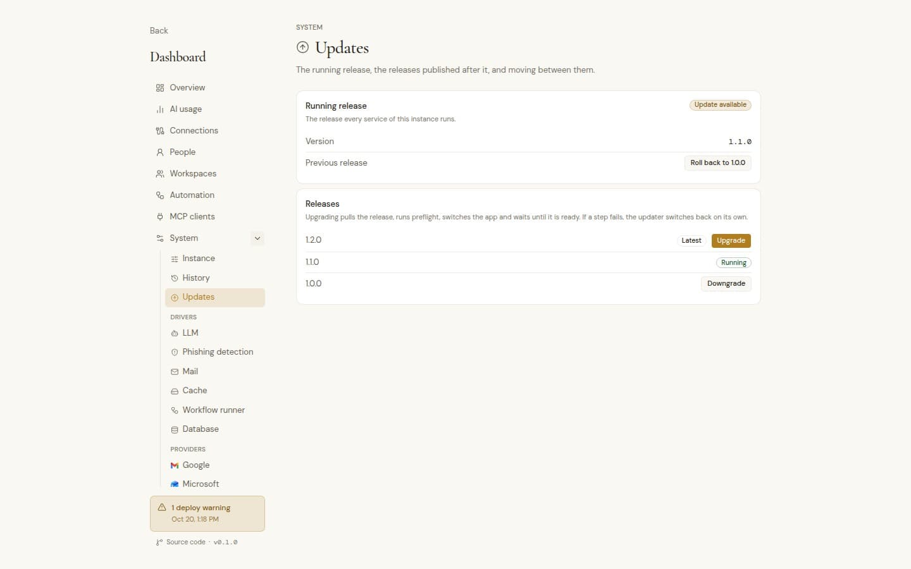This screenshot has height=569, width=911.
Task: Open the Overview page
Action: coord(208,88)
